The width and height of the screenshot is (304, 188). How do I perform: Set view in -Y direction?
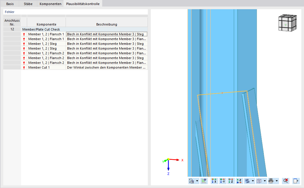click(x=222, y=181)
